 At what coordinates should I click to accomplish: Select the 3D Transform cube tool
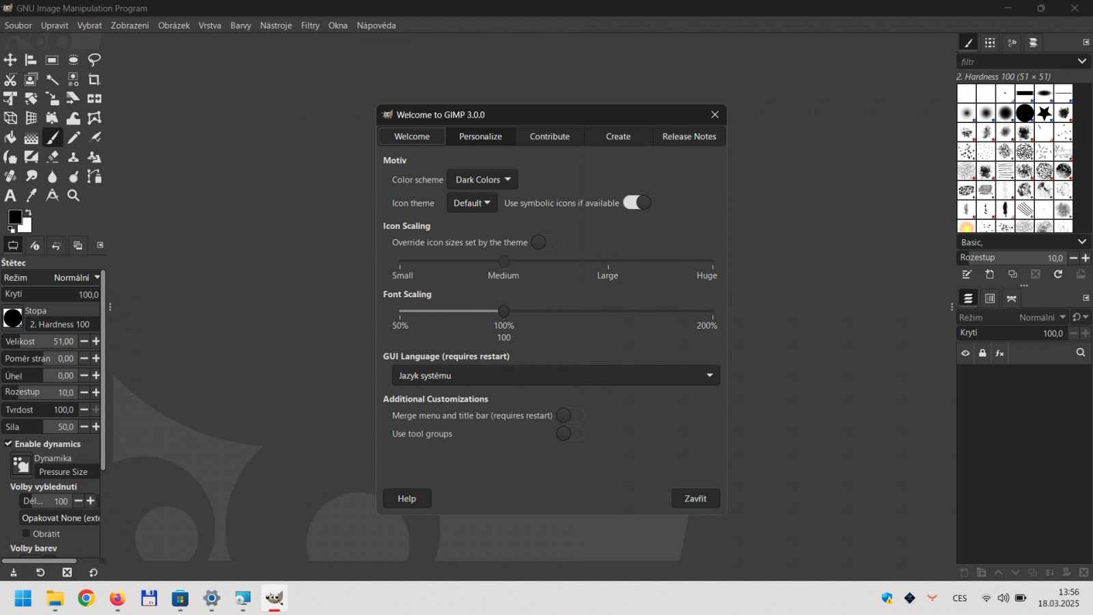click(10, 118)
